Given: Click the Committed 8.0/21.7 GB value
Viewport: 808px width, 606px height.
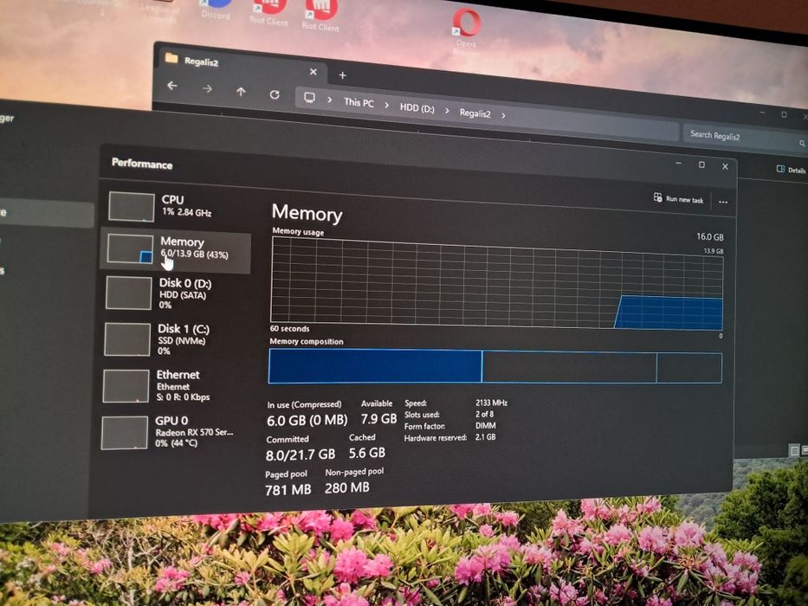Looking at the screenshot, I should (301, 455).
